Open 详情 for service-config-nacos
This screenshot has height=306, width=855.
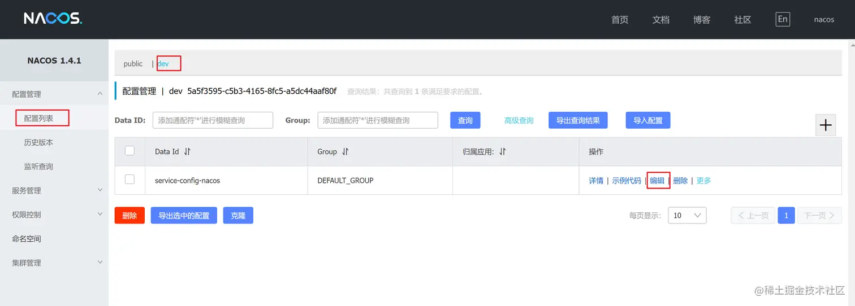click(x=596, y=181)
